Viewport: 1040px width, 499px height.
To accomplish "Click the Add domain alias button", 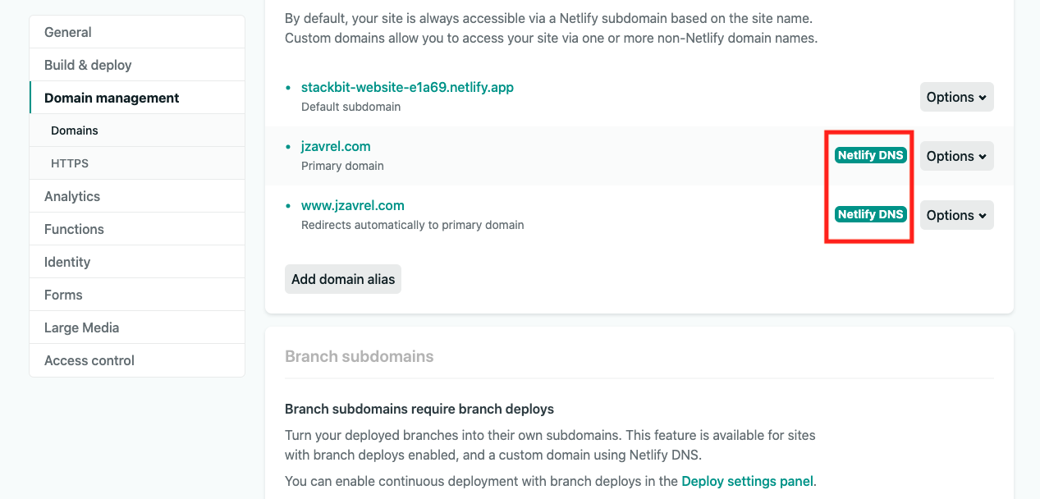I will click(343, 279).
